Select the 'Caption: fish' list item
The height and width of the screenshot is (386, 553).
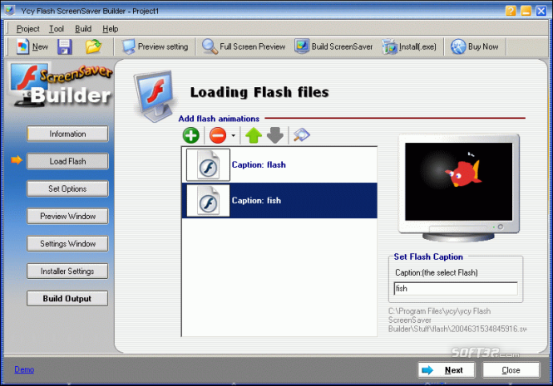click(279, 200)
